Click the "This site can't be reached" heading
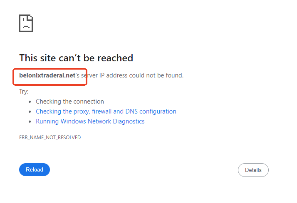This screenshot has width=297, height=203. click(76, 58)
